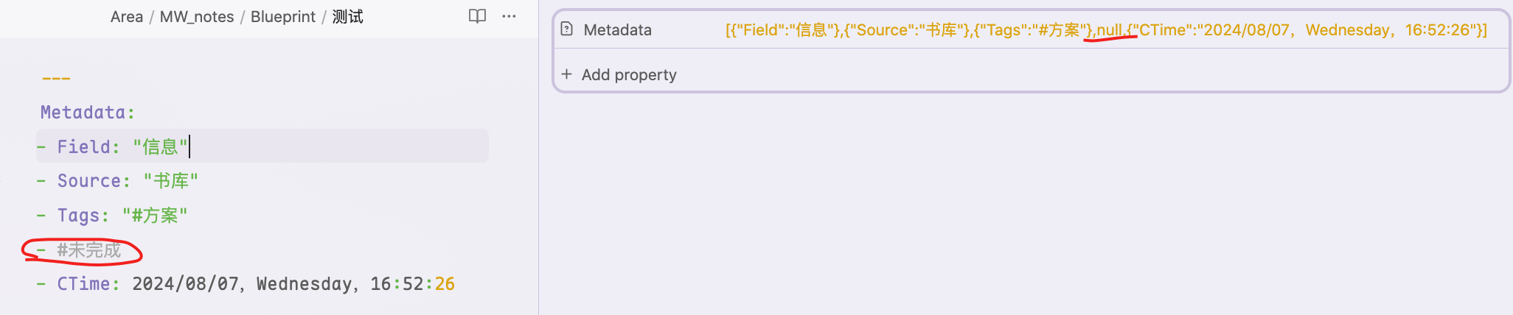Screen dimensions: 1513x315
Task: Click the commented #未完成 list item
Action: [80, 250]
